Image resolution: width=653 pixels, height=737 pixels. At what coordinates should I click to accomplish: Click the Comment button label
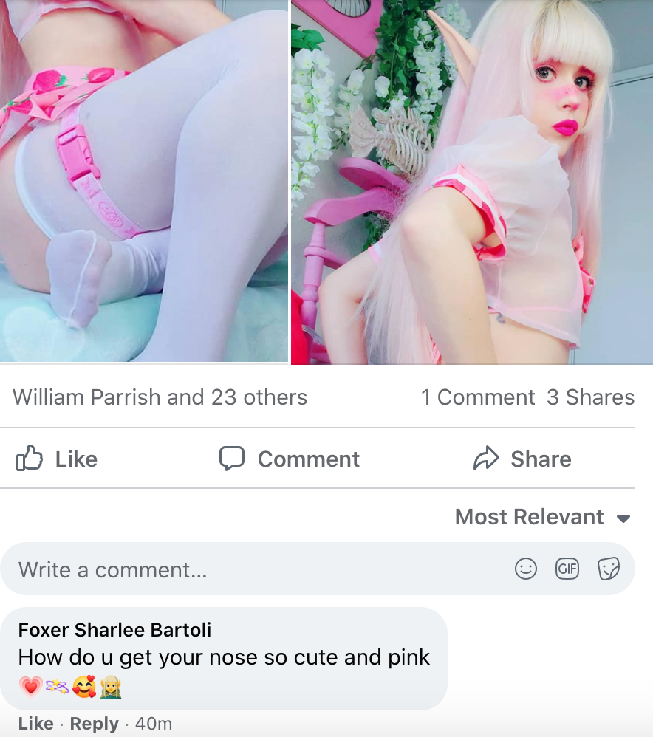pyautogui.click(x=308, y=459)
